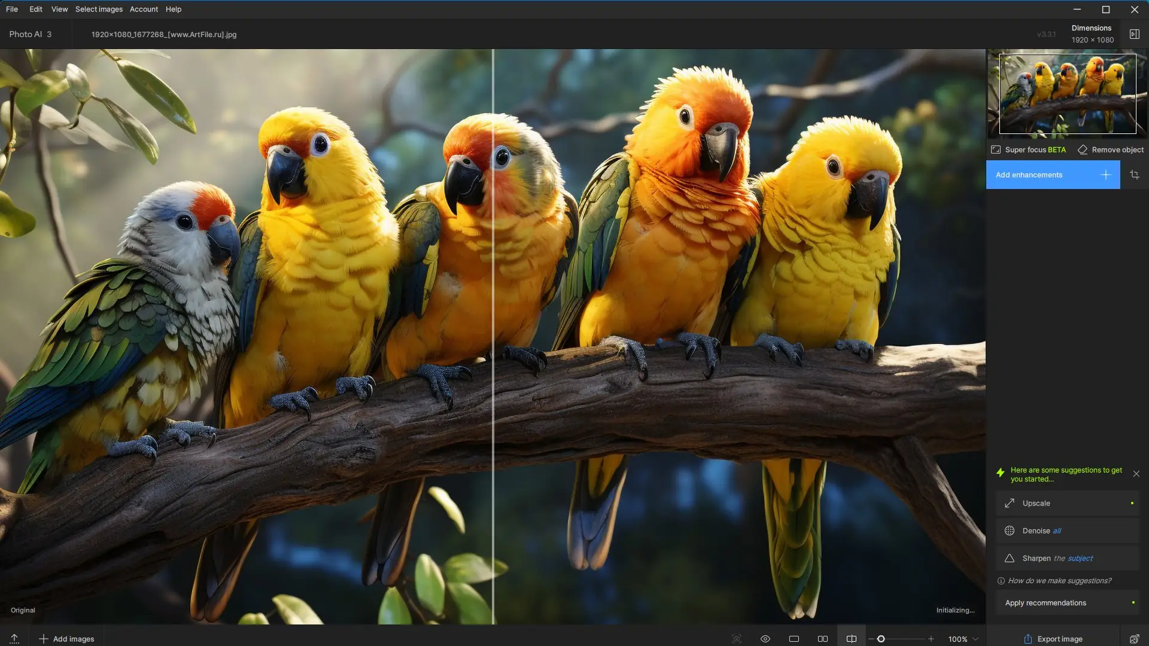Enable the Denoise all suggestion
Image resolution: width=1149 pixels, height=646 pixels.
click(1068, 531)
